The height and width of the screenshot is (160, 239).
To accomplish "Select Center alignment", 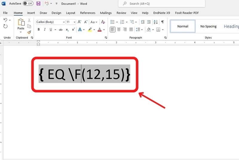I will point(119,29).
